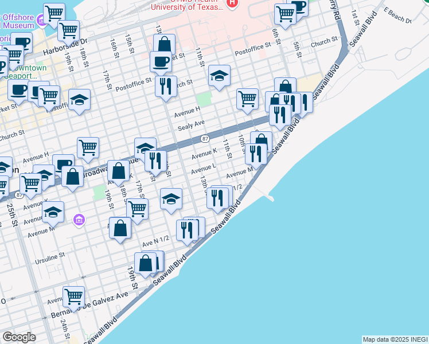Click the graduation cap marker near 19th St and Postoffice
This screenshot has width=429, height=344.
[79, 100]
